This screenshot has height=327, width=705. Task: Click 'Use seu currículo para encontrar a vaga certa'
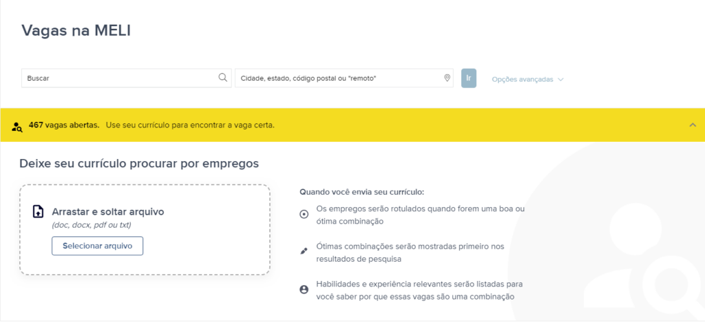point(190,125)
